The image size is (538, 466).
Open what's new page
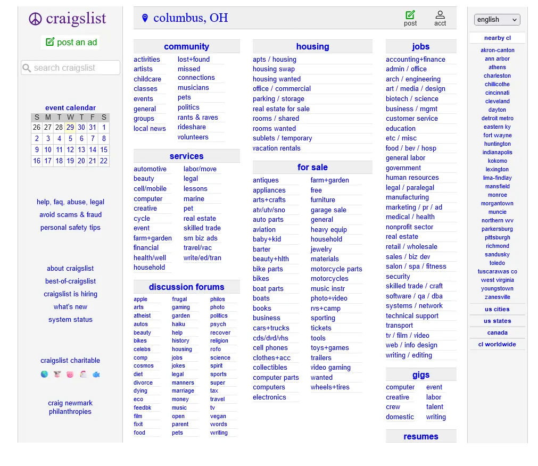70,306
